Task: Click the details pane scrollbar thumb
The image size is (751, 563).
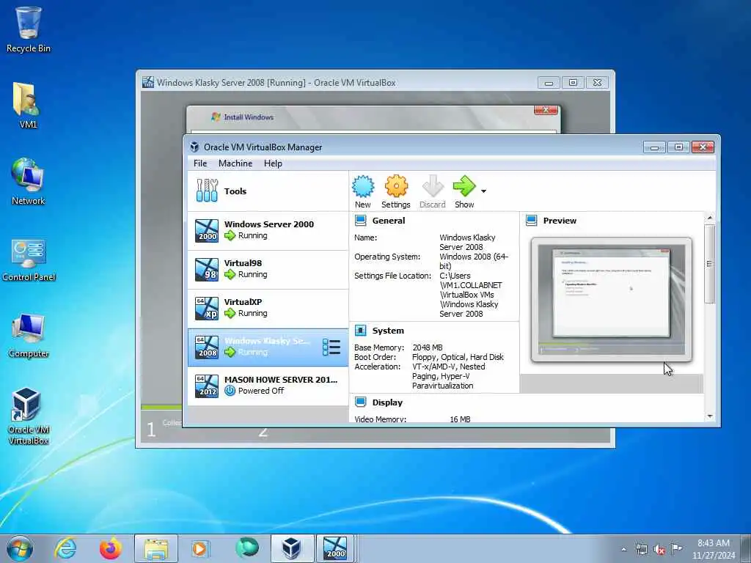Action: pos(710,264)
